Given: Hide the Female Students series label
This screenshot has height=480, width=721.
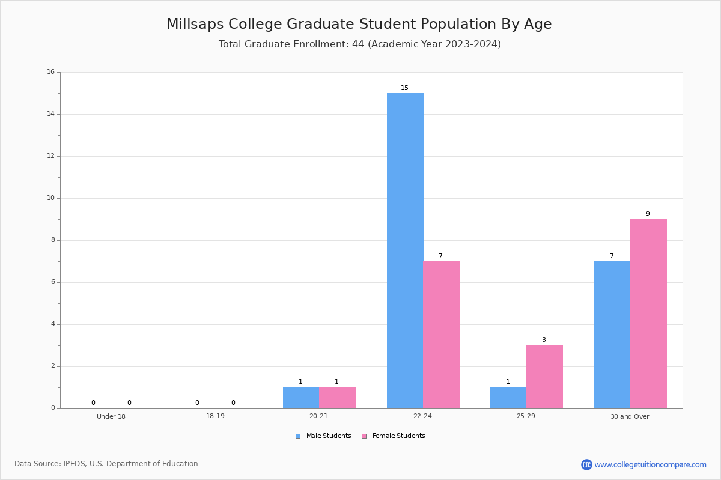Looking at the screenshot, I should (398, 436).
